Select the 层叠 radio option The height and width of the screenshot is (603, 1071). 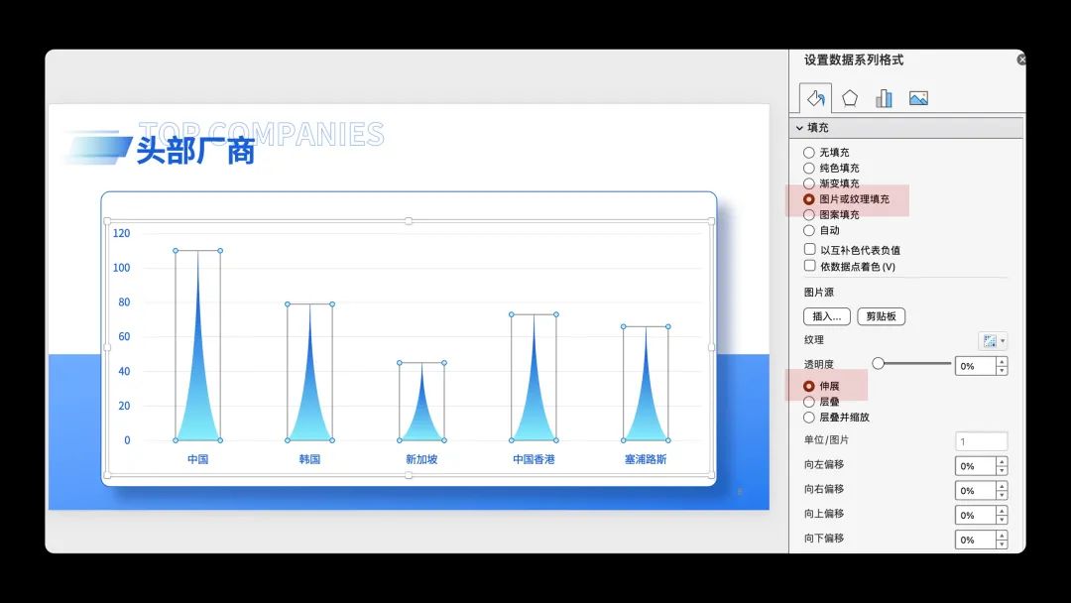tap(809, 402)
